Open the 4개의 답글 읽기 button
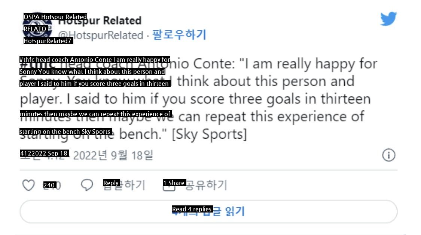The width and height of the screenshot is (421, 235). pyautogui.click(x=208, y=211)
